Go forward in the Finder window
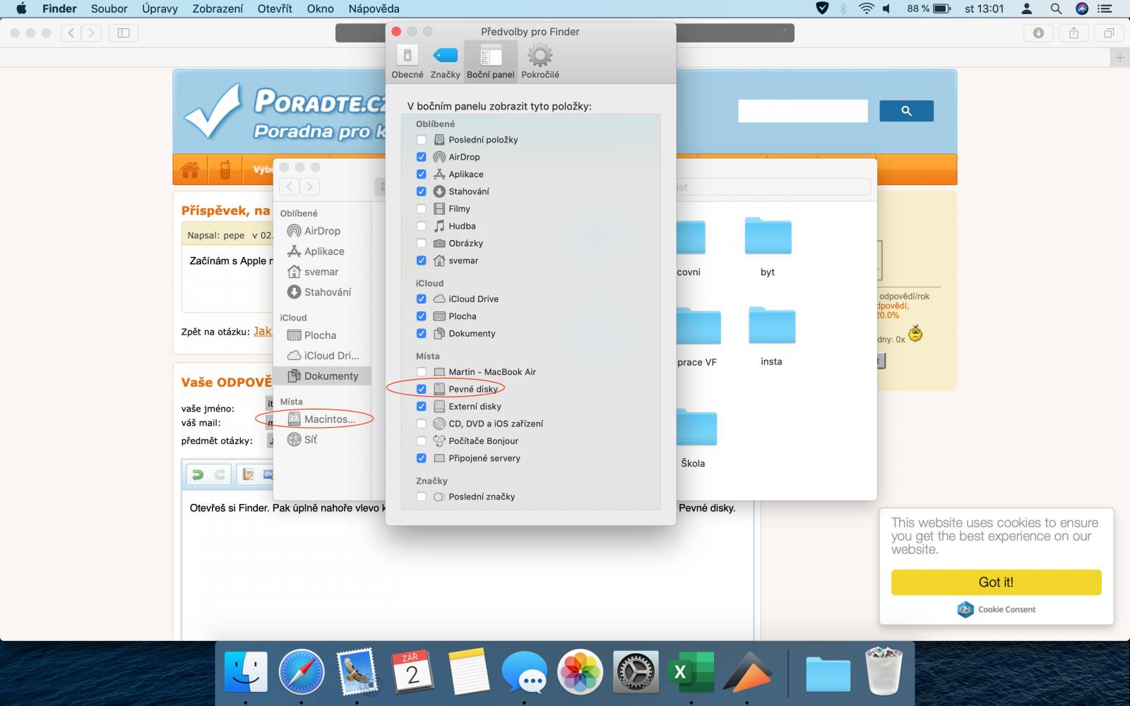Screen dimensions: 1130x706 point(309,186)
